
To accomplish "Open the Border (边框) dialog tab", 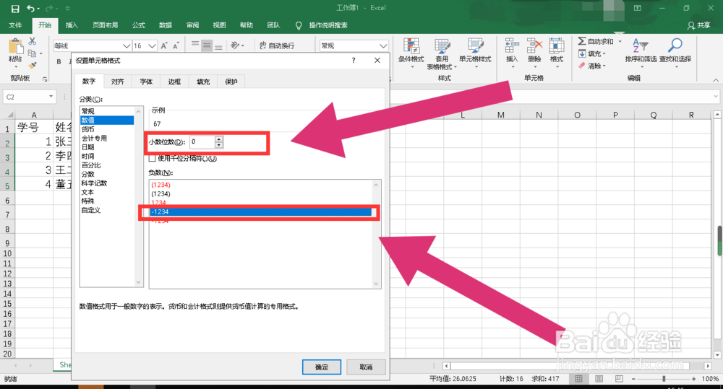I will pyautogui.click(x=174, y=82).
